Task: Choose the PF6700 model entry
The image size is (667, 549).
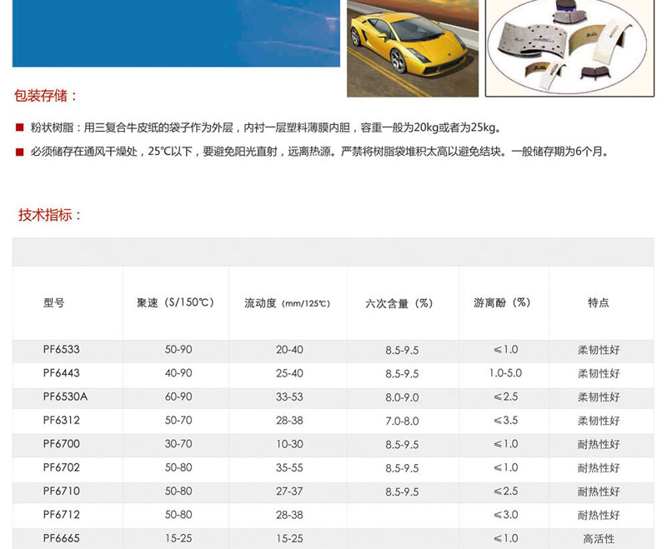Action: click(61, 444)
